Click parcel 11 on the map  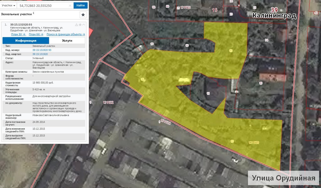pos(208,93)
